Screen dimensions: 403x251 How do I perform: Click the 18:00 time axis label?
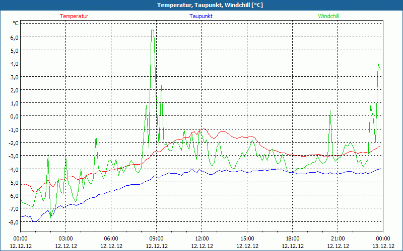(293, 239)
